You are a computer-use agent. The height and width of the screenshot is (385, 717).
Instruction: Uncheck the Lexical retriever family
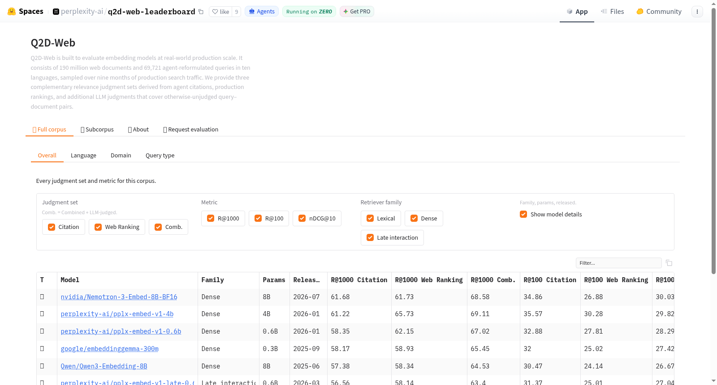tap(370, 219)
